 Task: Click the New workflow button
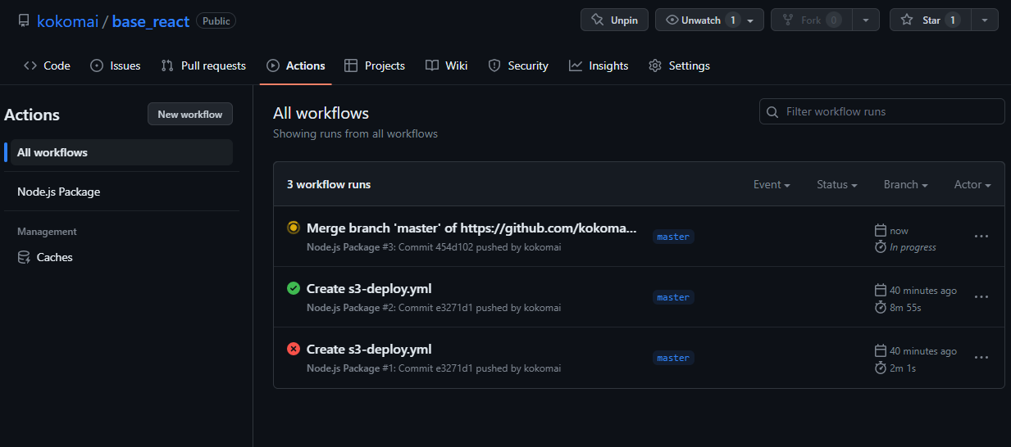point(190,114)
